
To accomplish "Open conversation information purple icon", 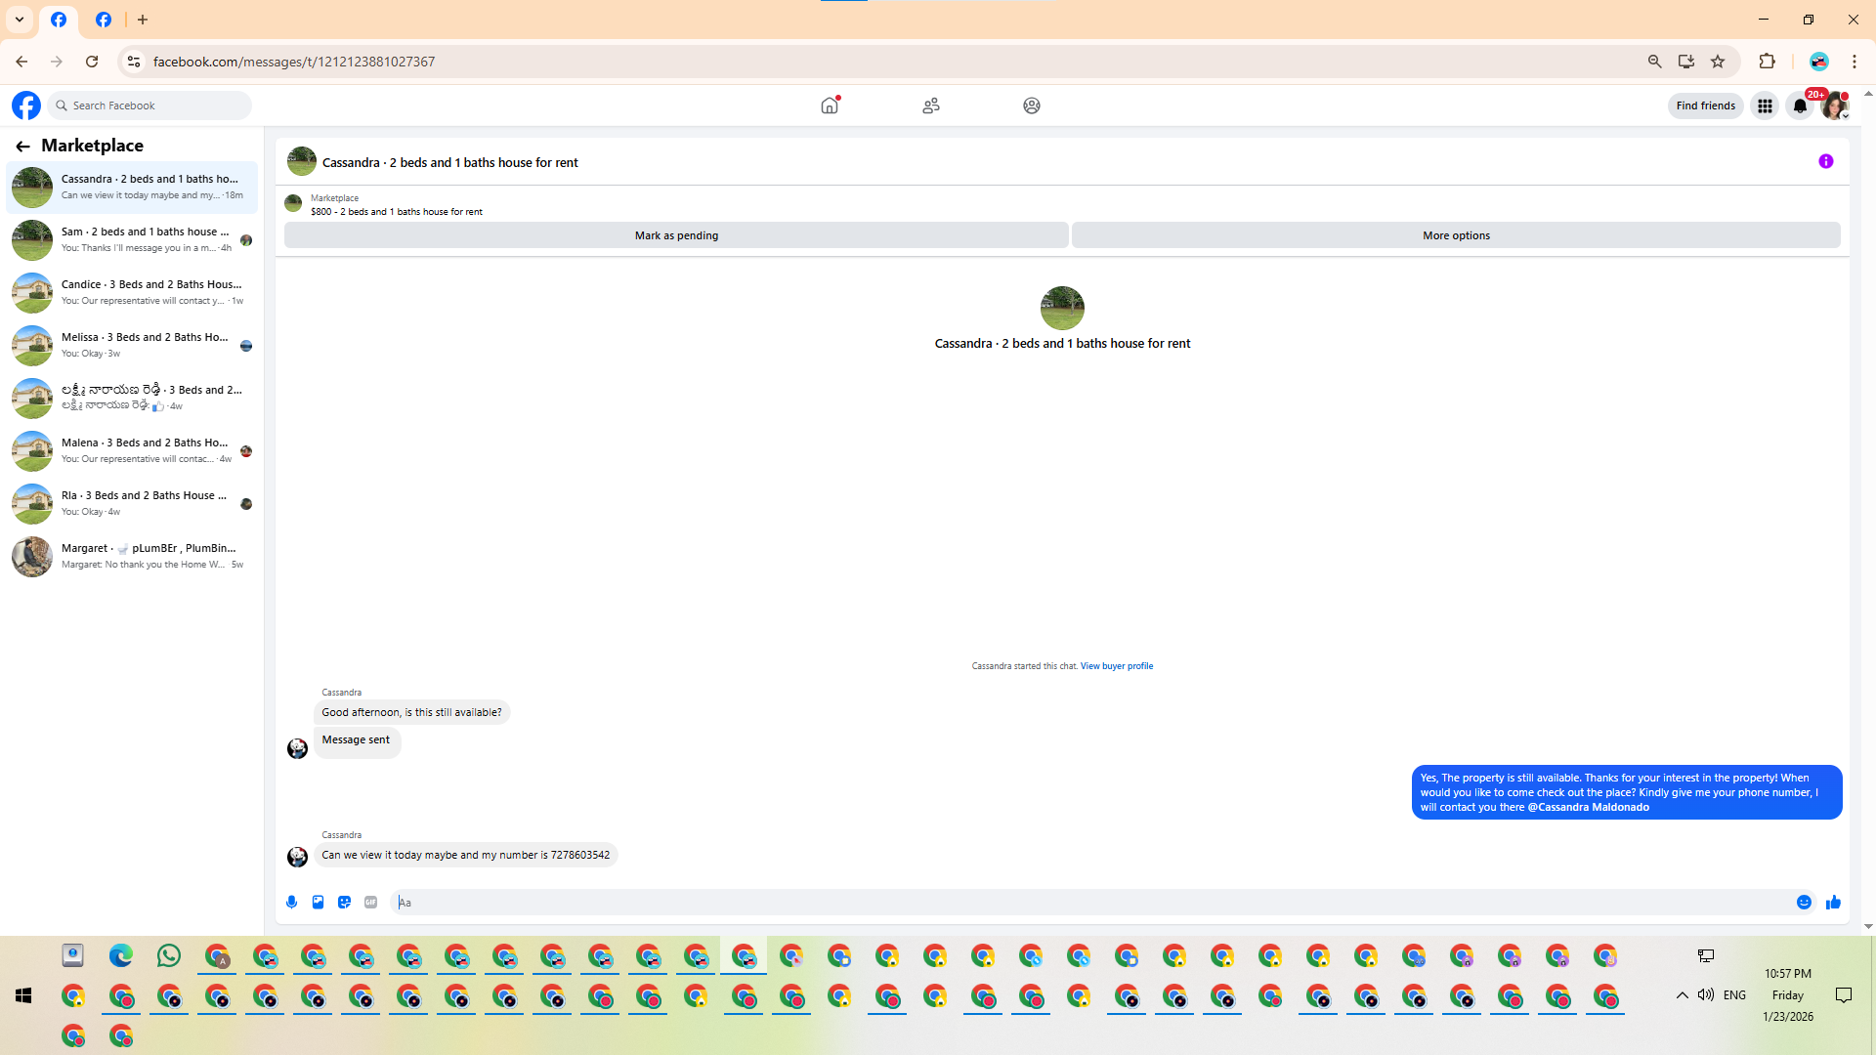I will point(1825,162).
